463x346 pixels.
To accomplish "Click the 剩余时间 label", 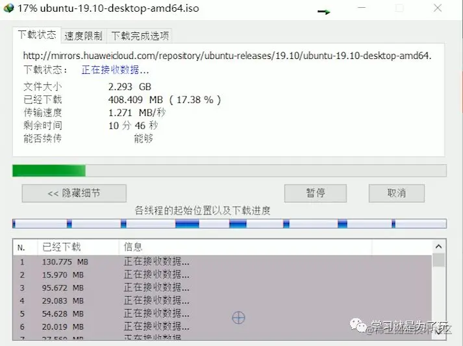I will 43,126.
